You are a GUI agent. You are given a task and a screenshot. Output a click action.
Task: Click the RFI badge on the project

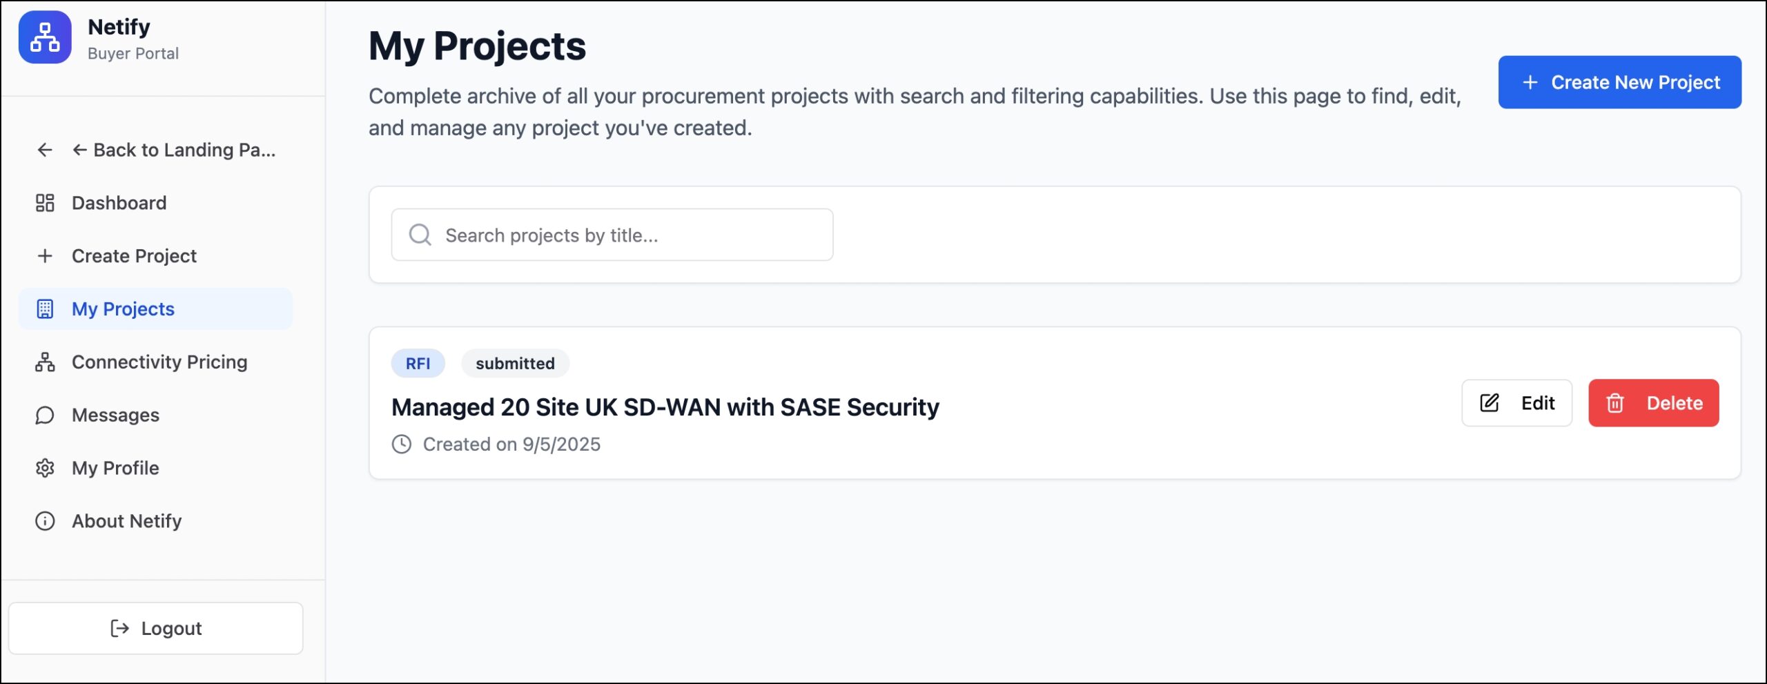(x=418, y=364)
